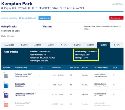Click the Going/Tracks heading
The height and width of the screenshot is (110, 125).
[x=9, y=26]
